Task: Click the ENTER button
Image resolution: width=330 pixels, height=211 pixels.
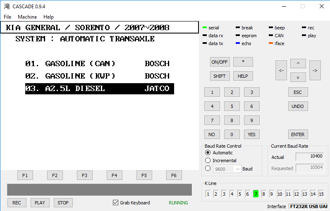Action: (298, 134)
